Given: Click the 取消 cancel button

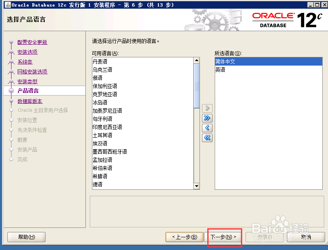Looking at the screenshot, I should 306,237.
